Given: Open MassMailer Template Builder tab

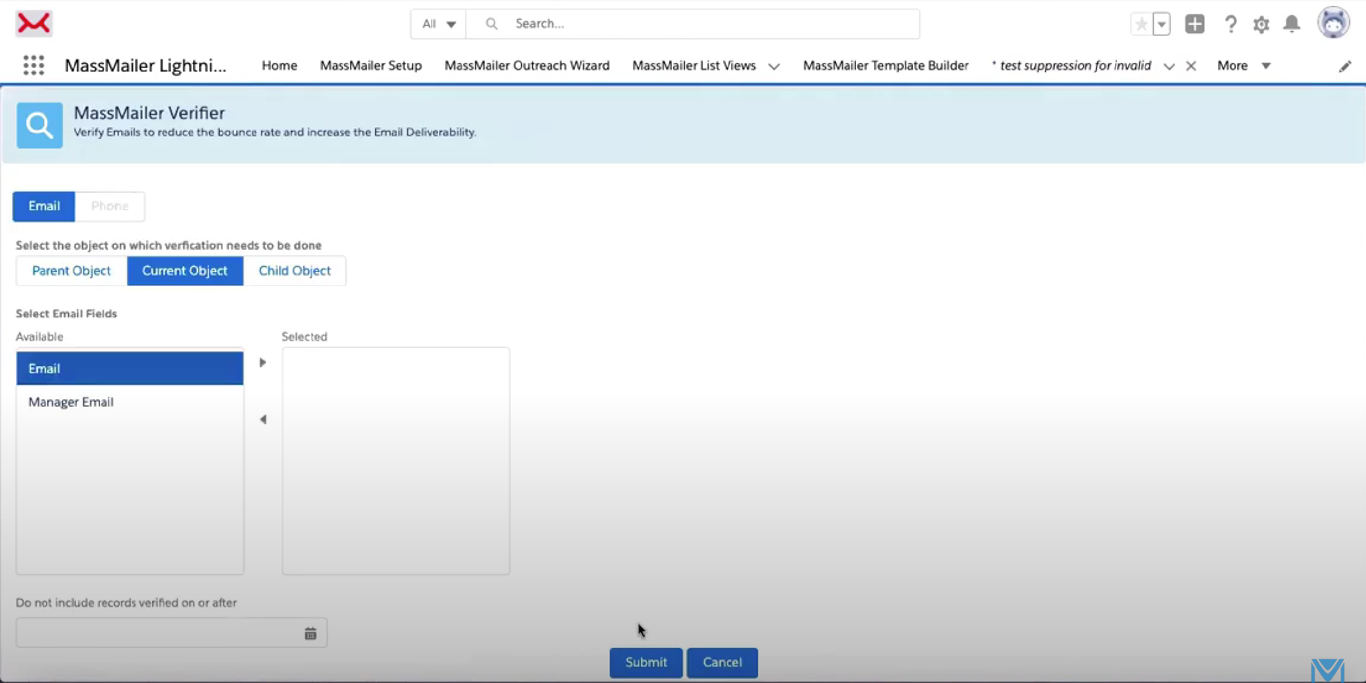Looking at the screenshot, I should 886,65.
